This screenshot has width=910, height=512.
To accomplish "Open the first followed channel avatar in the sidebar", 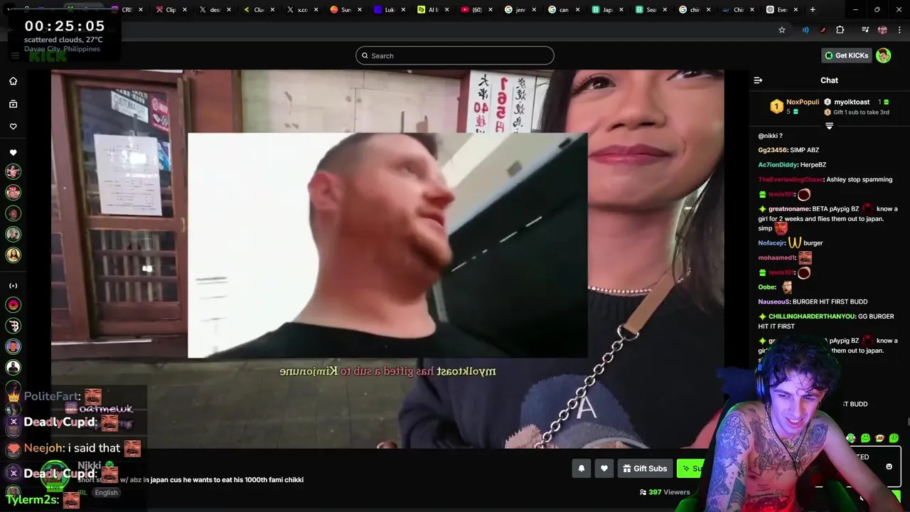I will (x=13, y=171).
